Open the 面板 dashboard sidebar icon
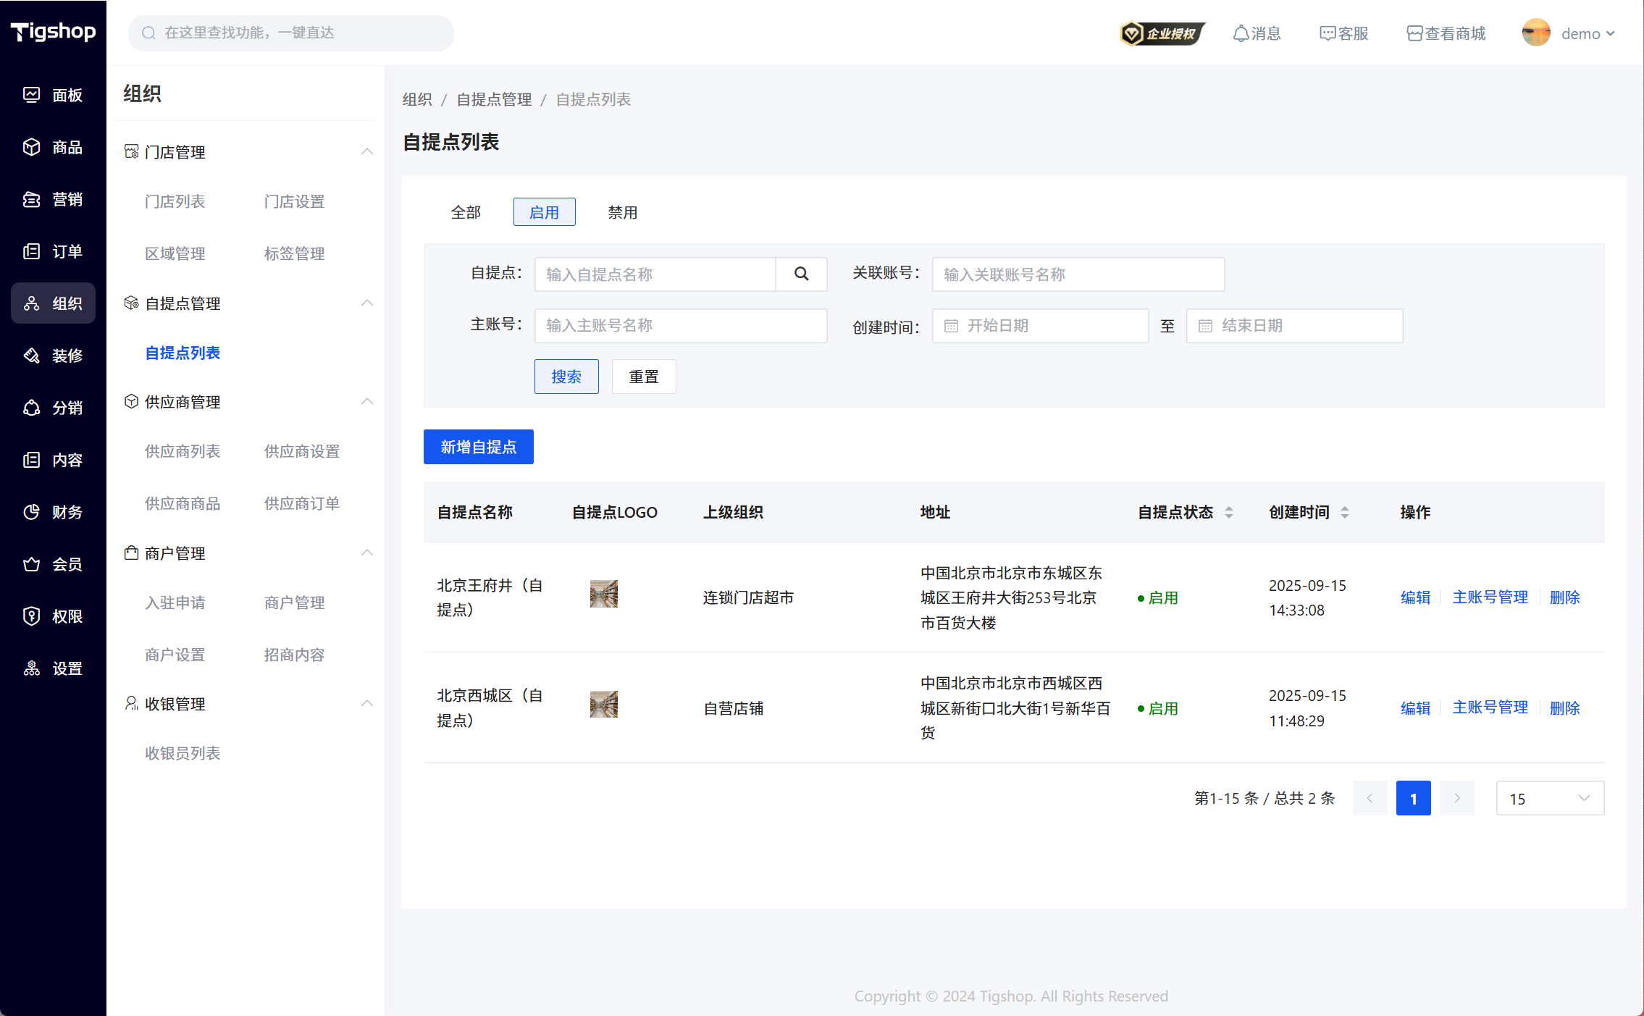The image size is (1644, 1016). [x=32, y=95]
